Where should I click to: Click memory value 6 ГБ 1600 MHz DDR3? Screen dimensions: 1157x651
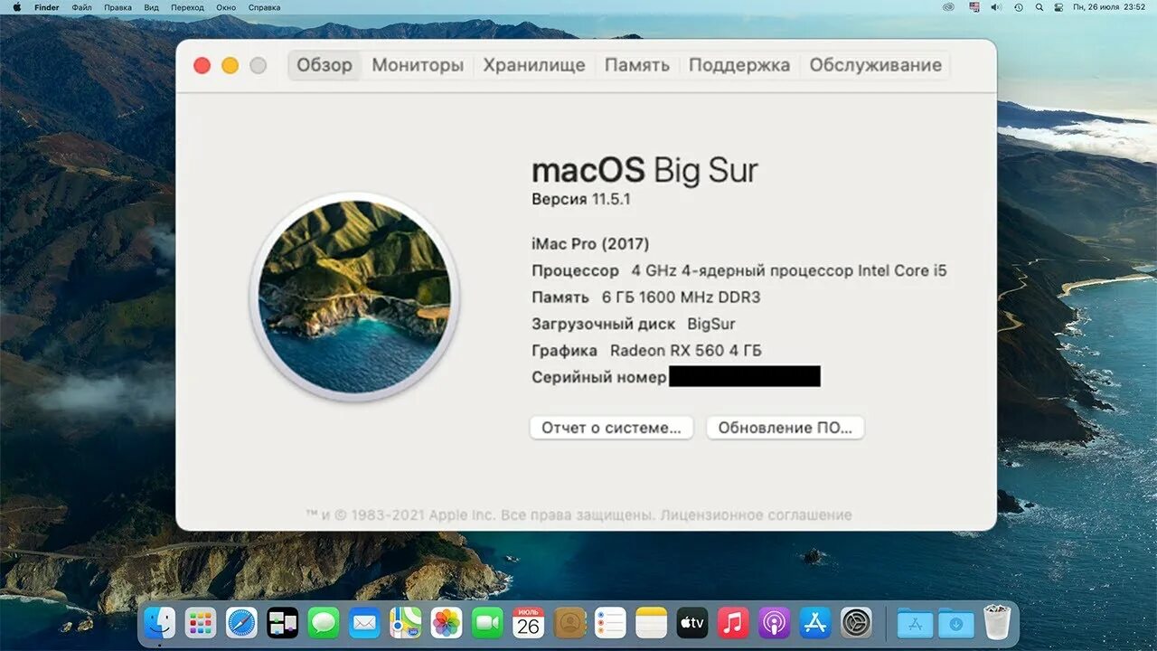click(x=682, y=297)
